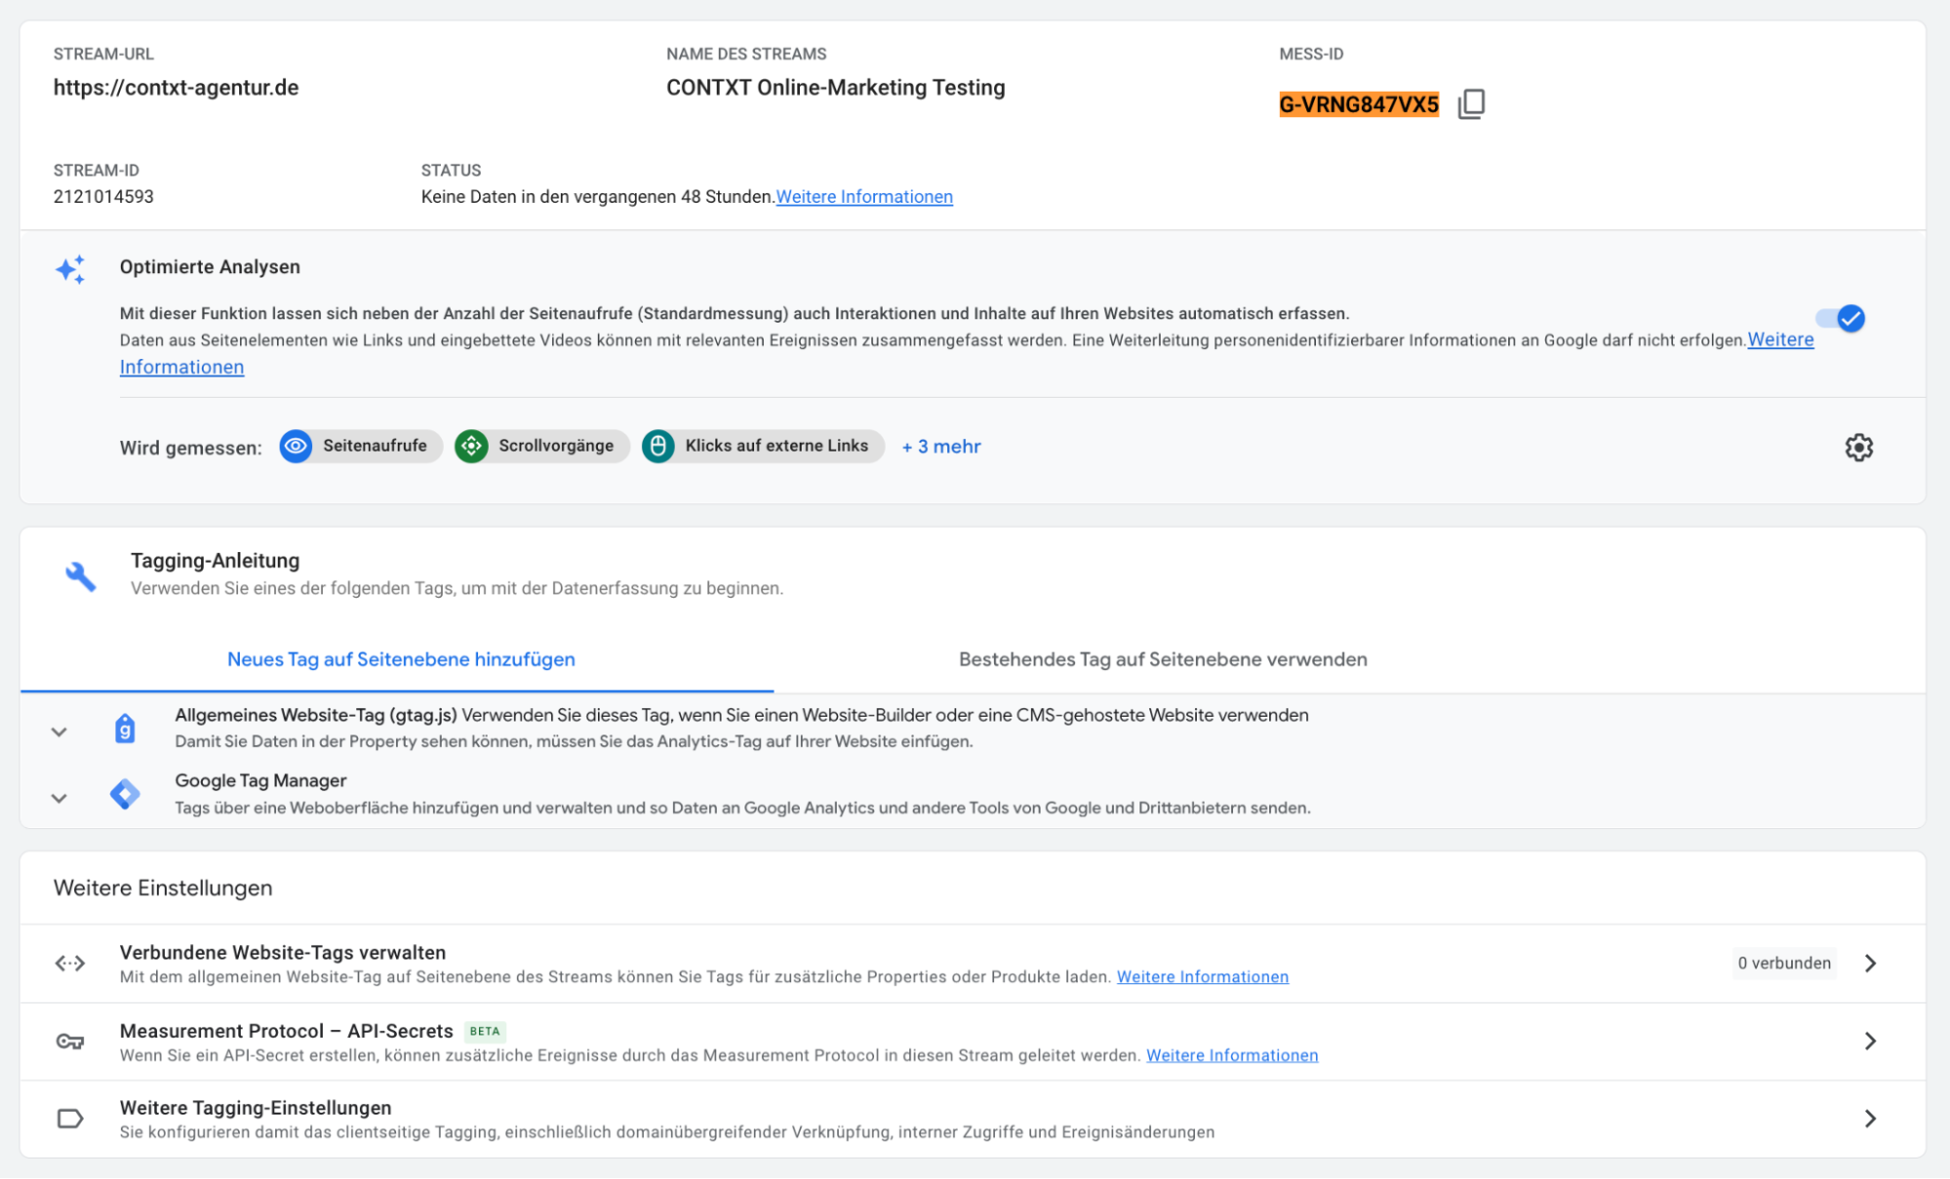Click the Keine Daten in den vergangenen 48 Stunden status
The image size is (1950, 1179).
point(597,197)
